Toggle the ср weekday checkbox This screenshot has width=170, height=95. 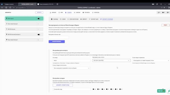pos(102,89)
